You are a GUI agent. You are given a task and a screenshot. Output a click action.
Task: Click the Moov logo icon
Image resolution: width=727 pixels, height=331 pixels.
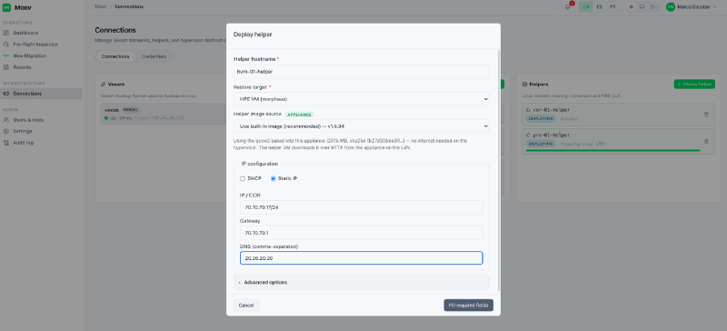tap(6, 7)
